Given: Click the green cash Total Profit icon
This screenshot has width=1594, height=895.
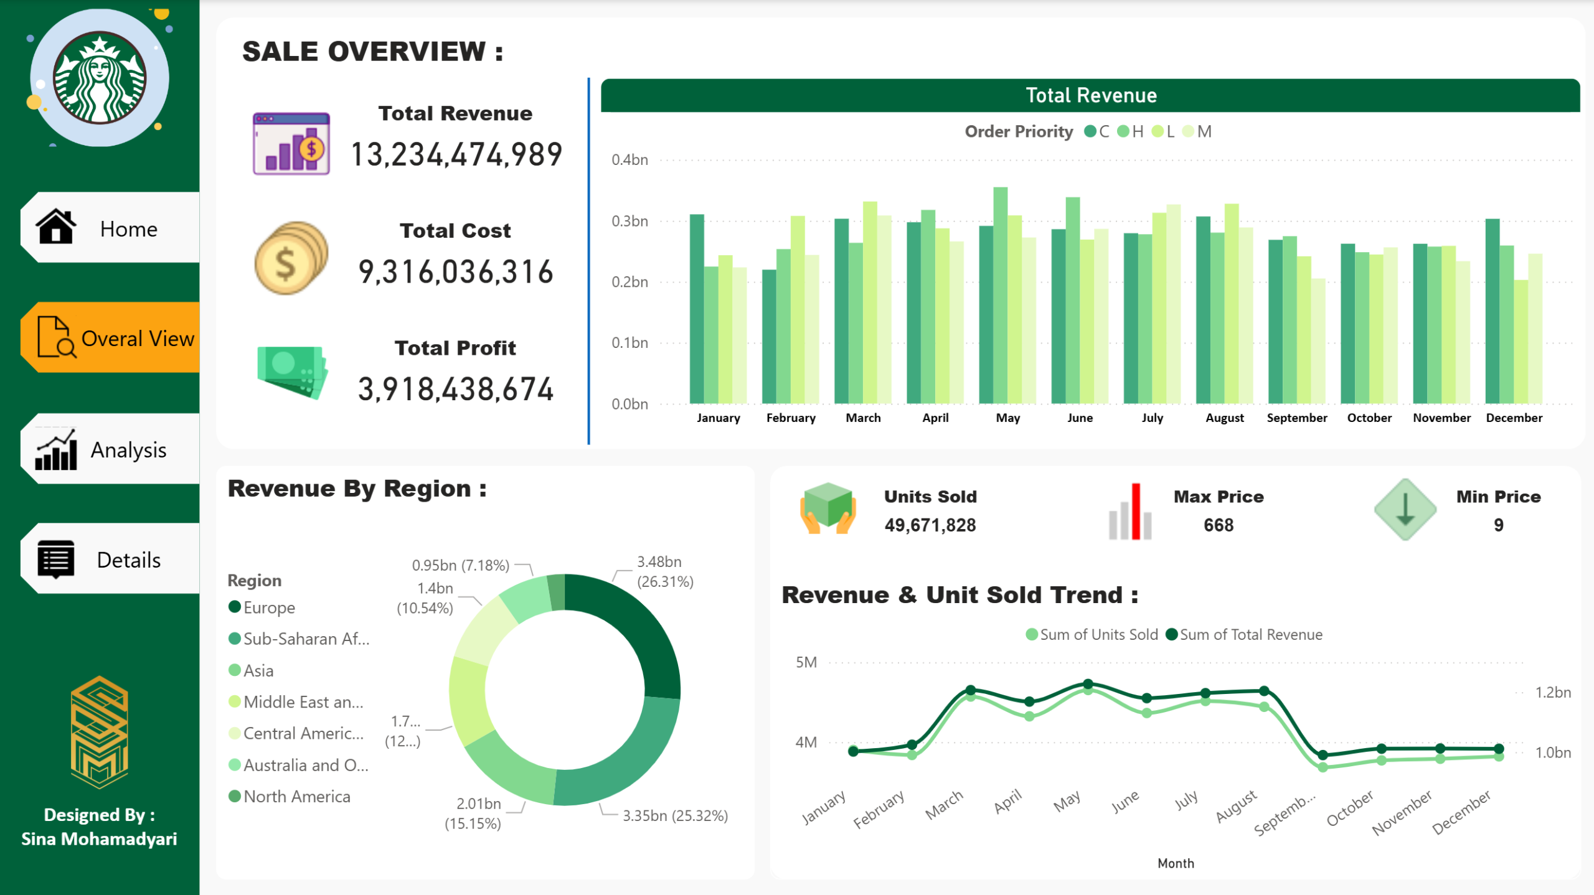Looking at the screenshot, I should point(291,372).
